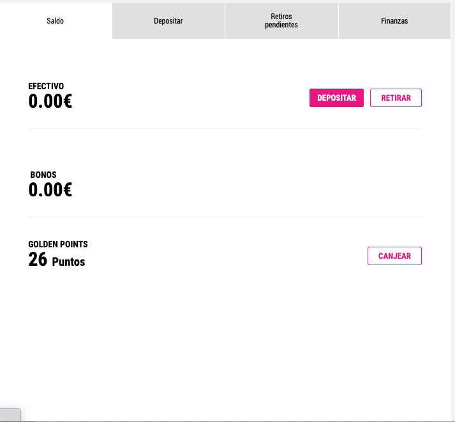Click the divider line below Efectivo section
The image size is (455, 422).
[x=225, y=128]
